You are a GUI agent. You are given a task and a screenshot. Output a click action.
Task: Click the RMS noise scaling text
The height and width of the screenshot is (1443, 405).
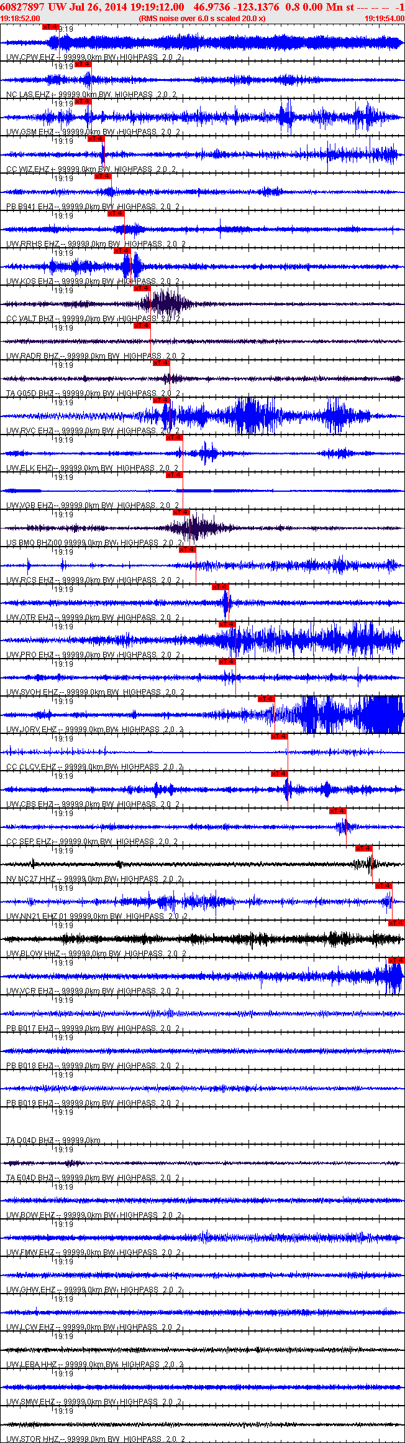pos(202,19)
